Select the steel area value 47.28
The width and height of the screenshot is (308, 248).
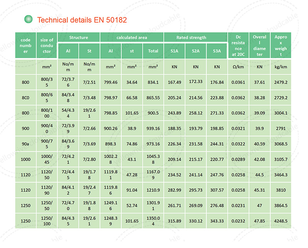point(132,175)
